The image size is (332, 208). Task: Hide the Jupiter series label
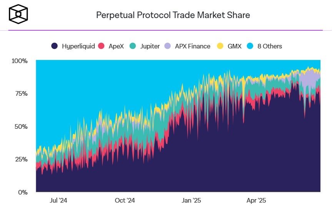(150, 46)
